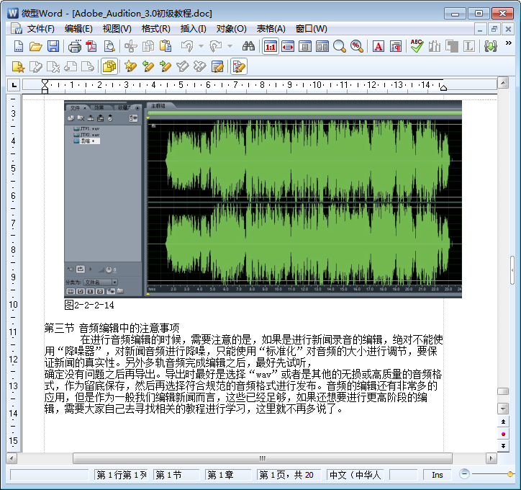Toggle the Ins insert mode indicator
Image resolution: width=521 pixels, height=490 pixels.
[438, 475]
